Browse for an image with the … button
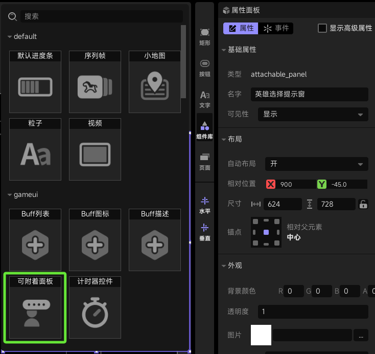This screenshot has width=375, height=354. (361, 335)
